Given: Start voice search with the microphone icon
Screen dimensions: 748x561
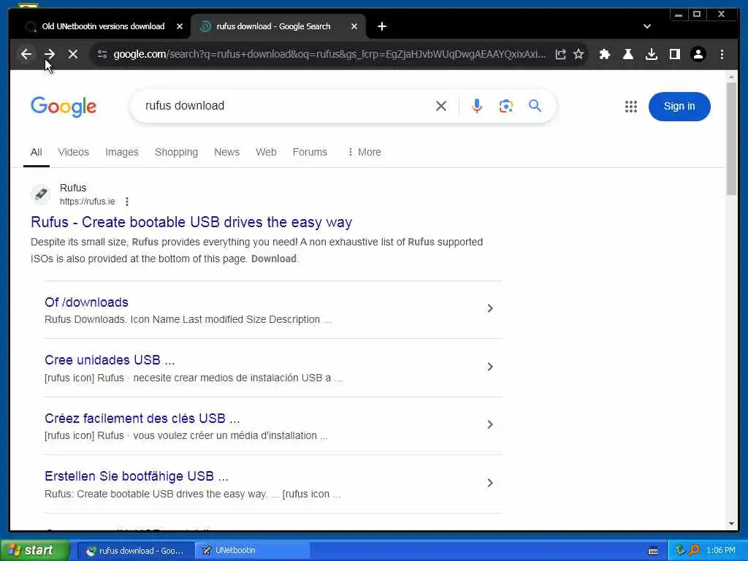Looking at the screenshot, I should 476,106.
